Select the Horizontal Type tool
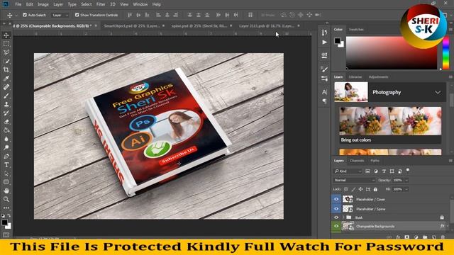 [6, 165]
